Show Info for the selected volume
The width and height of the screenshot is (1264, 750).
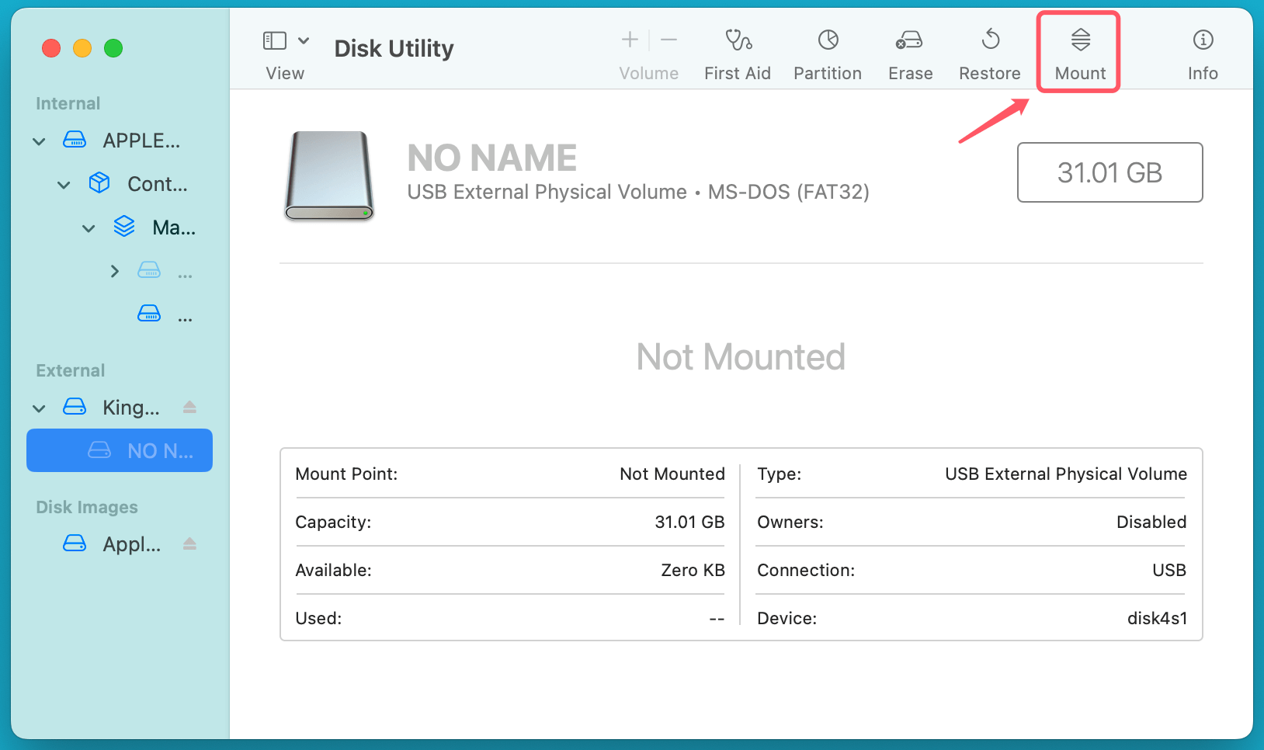click(1202, 51)
